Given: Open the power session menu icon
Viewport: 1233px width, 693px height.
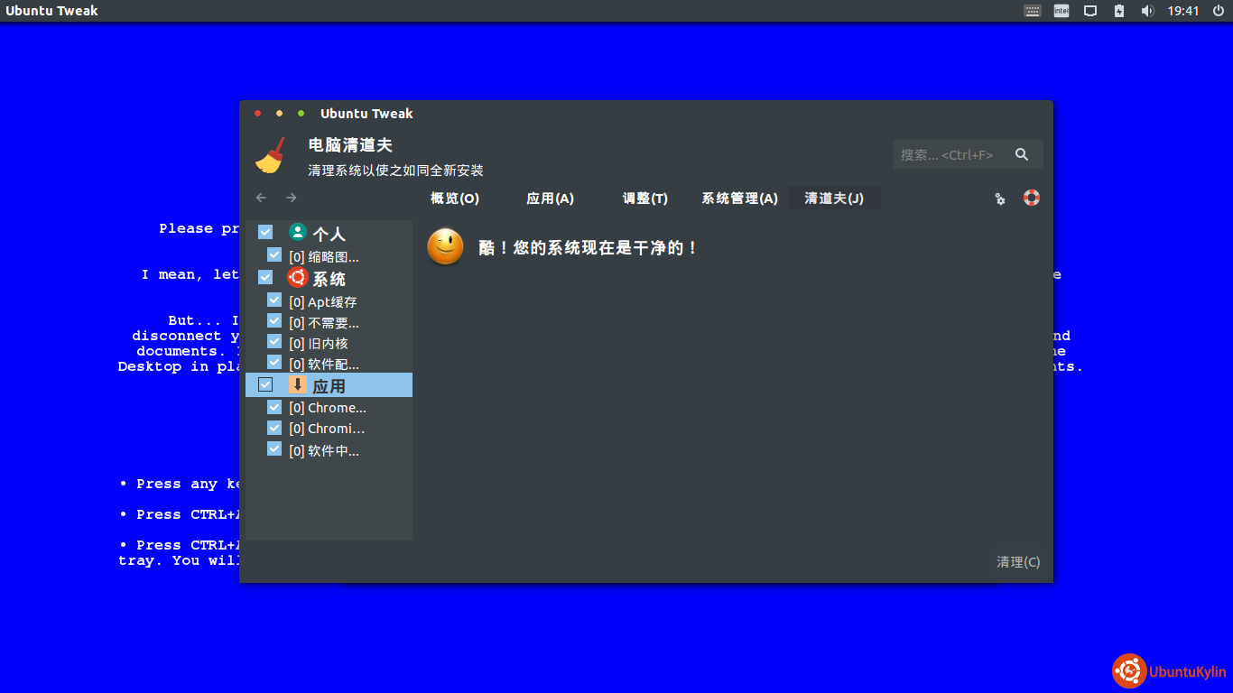Looking at the screenshot, I should (x=1218, y=11).
